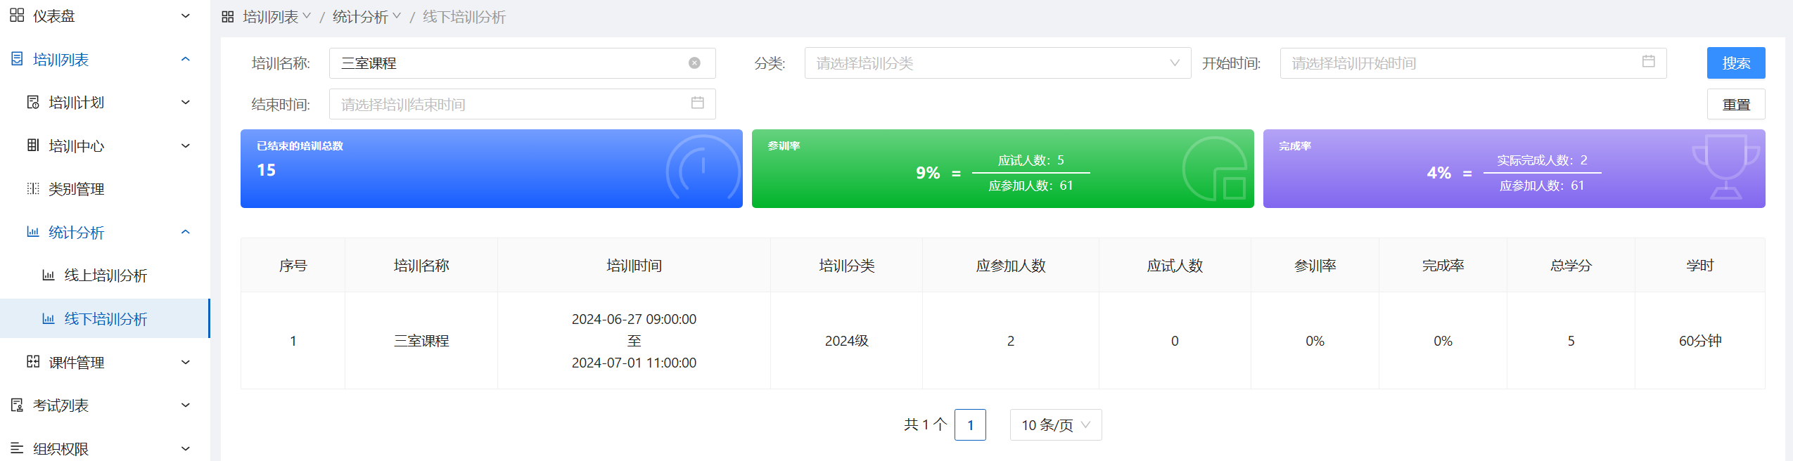Click the grid icon beside breadcrumb 培训列表
Viewport: 1793px width, 461px height.
(x=228, y=17)
